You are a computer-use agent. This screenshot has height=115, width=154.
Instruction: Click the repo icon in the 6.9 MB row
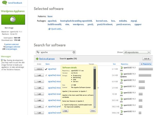121,80
